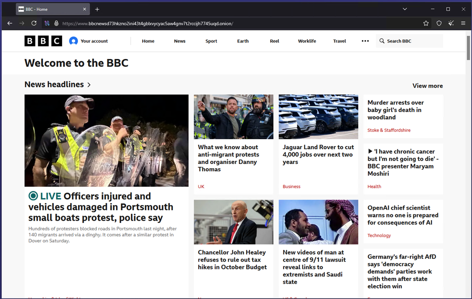Bookmark this page with the star

click(425, 23)
